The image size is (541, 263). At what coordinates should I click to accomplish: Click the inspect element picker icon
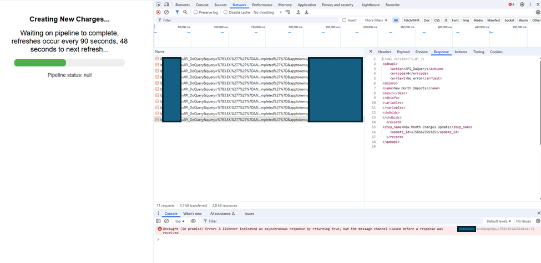158,4
